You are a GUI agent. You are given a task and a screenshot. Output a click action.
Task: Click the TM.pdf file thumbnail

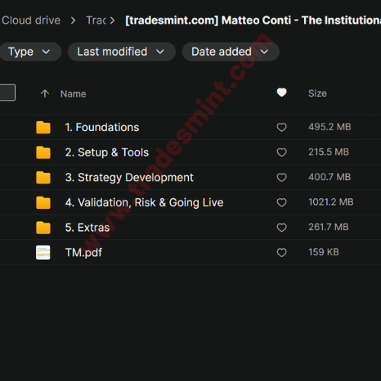point(43,252)
